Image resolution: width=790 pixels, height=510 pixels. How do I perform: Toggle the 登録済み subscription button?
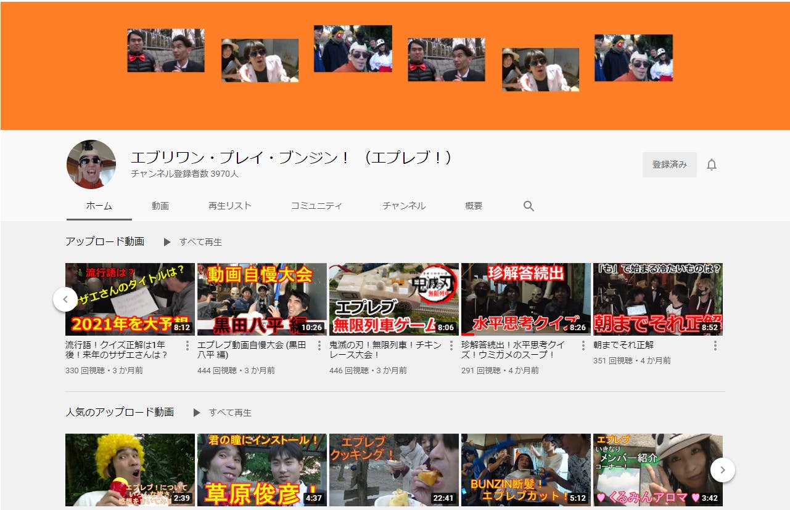click(670, 164)
